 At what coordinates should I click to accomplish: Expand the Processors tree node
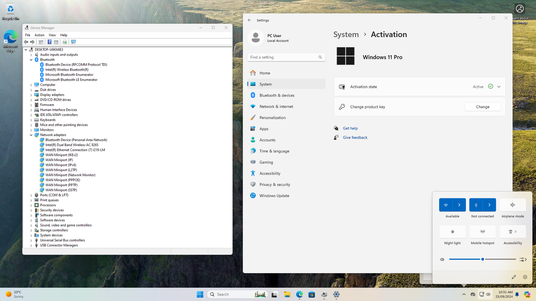click(x=31, y=205)
